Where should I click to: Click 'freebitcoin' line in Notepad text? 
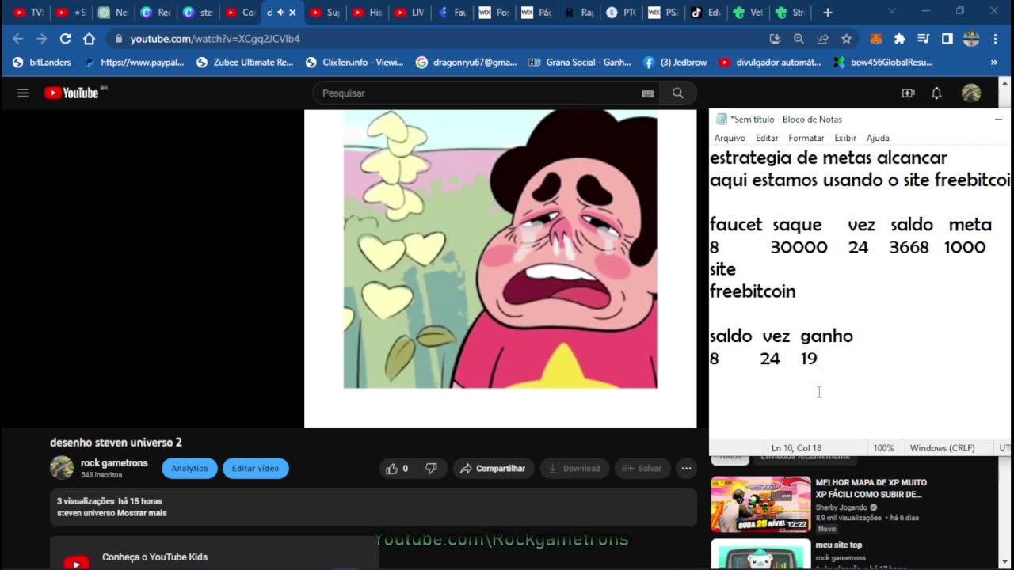tap(753, 291)
